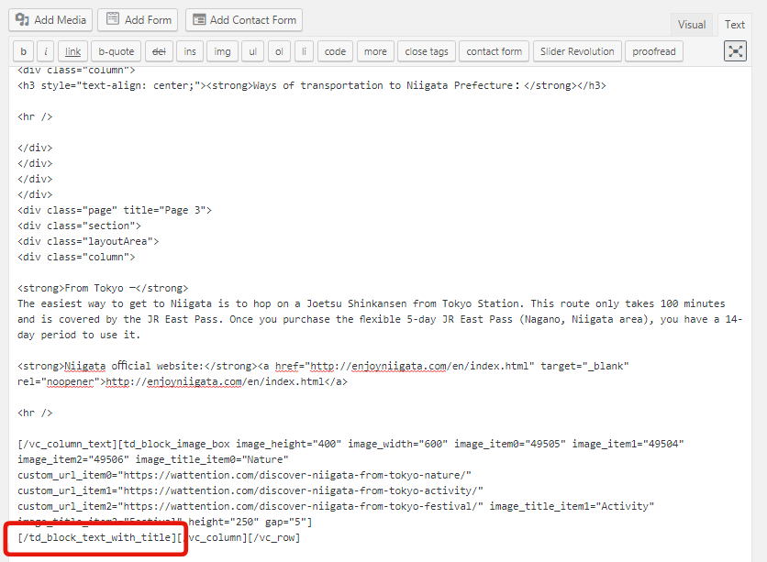This screenshot has height=562, width=767.
Task: Click the 'From Tokyo' strong tag line
Action: [x=103, y=288]
